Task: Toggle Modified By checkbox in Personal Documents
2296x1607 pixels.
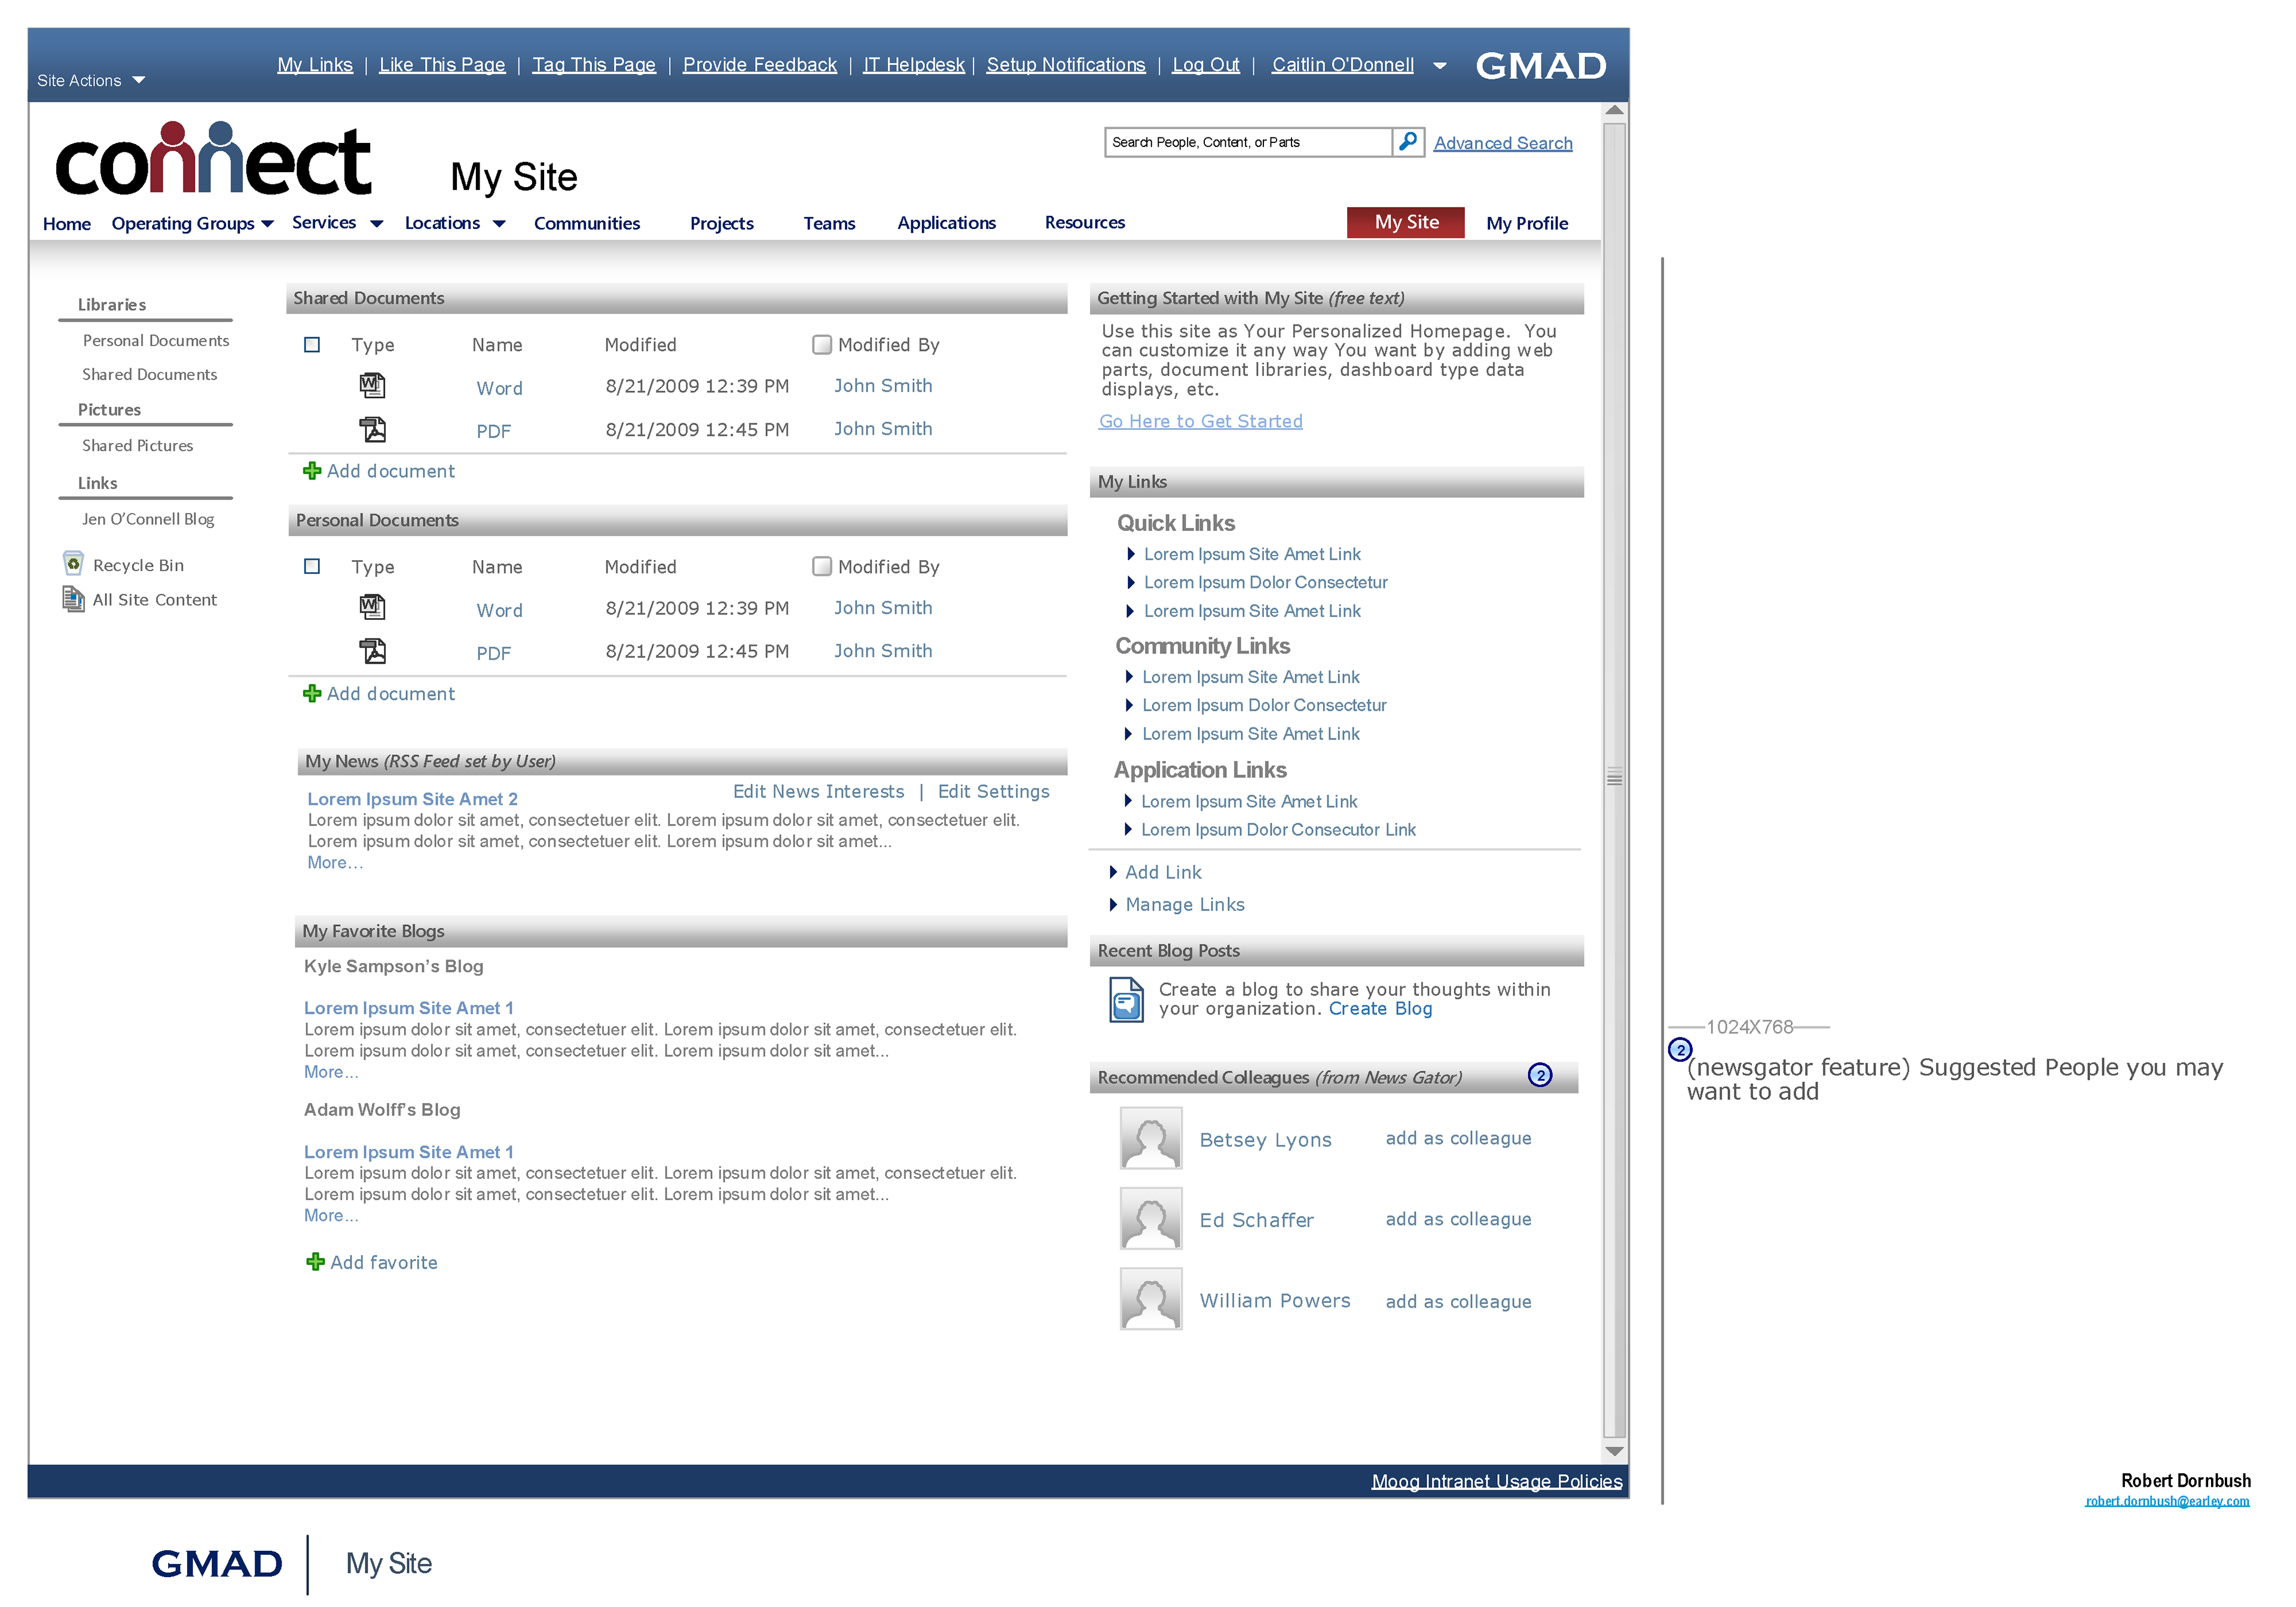Action: (x=822, y=567)
